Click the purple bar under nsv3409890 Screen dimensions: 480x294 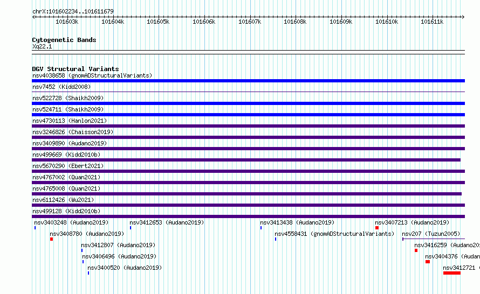pyautogui.click(x=248, y=149)
